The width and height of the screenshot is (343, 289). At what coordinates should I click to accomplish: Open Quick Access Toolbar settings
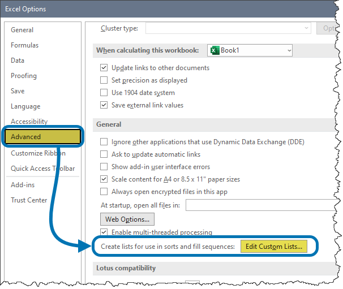pyautogui.click(x=42, y=169)
